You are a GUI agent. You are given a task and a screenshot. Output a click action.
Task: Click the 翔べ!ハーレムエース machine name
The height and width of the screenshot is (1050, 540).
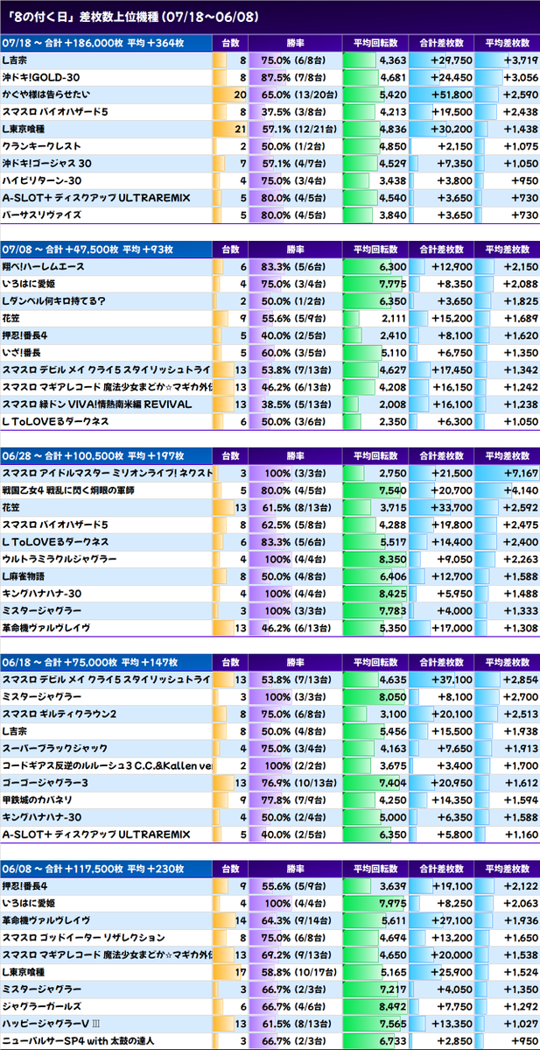44,266
